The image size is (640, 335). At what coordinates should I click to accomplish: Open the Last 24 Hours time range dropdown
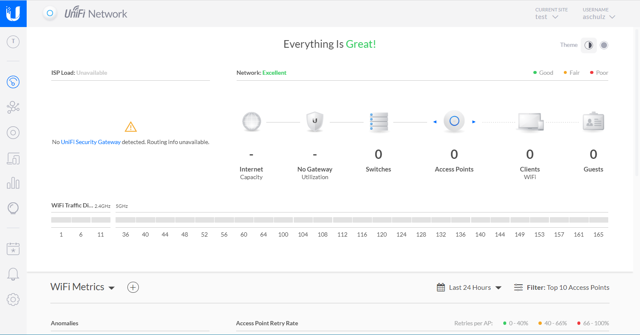(475, 287)
